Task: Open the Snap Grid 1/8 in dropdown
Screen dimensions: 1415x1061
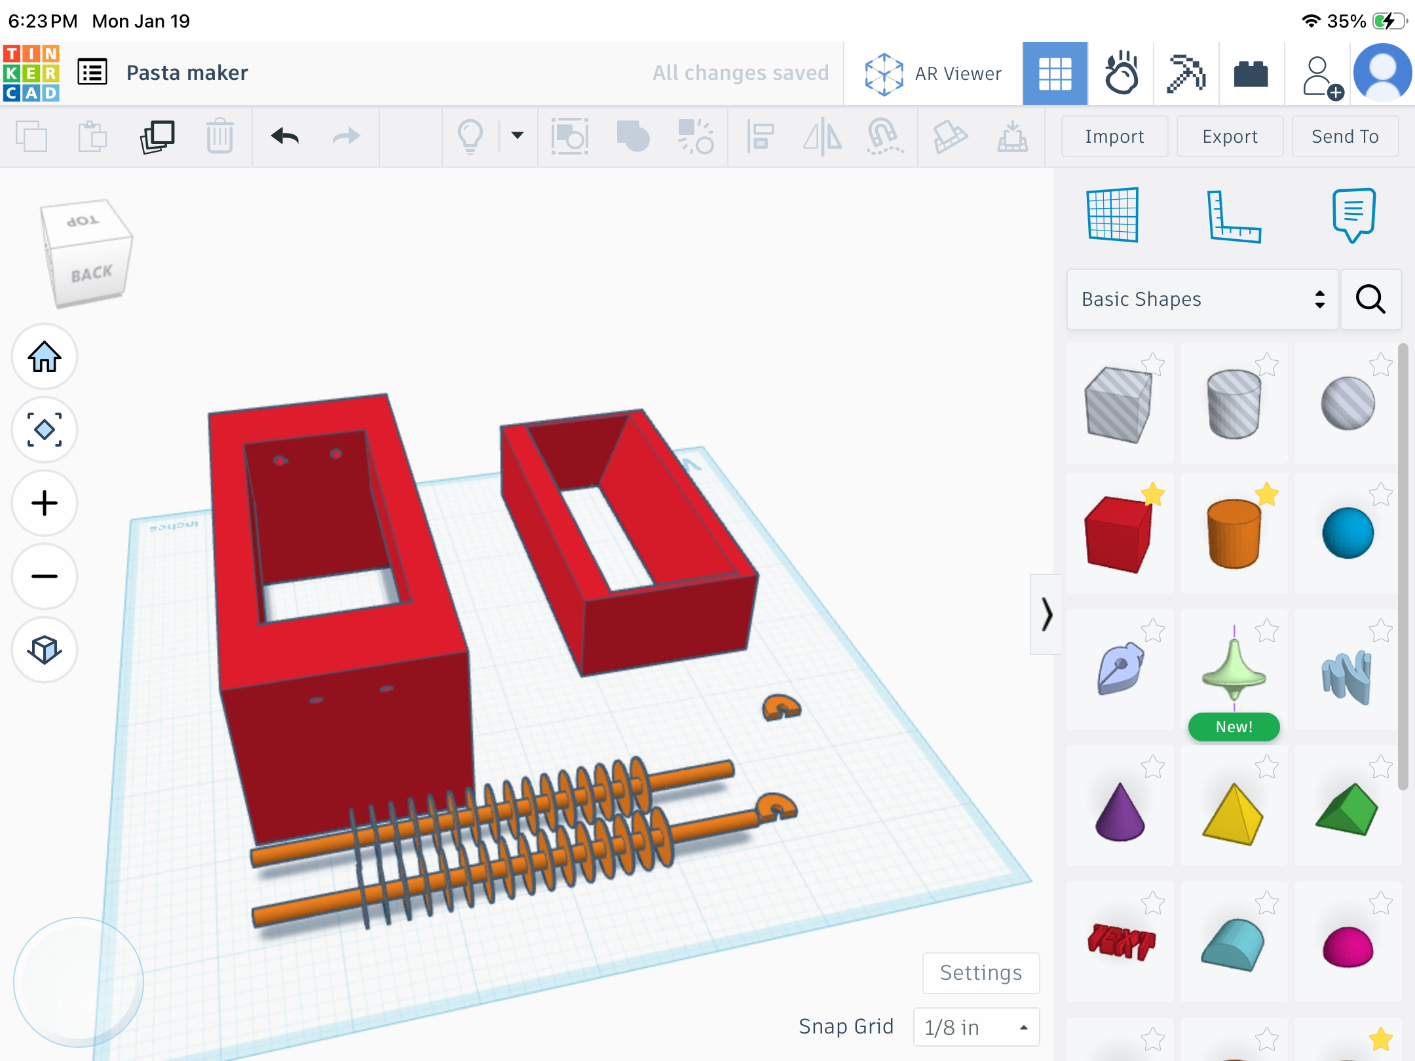Action: pos(976,1027)
